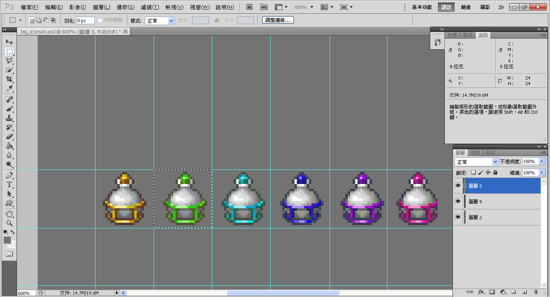This screenshot has width=550, height=297.
Task: Click the create new layer icon
Action: (x=525, y=291)
